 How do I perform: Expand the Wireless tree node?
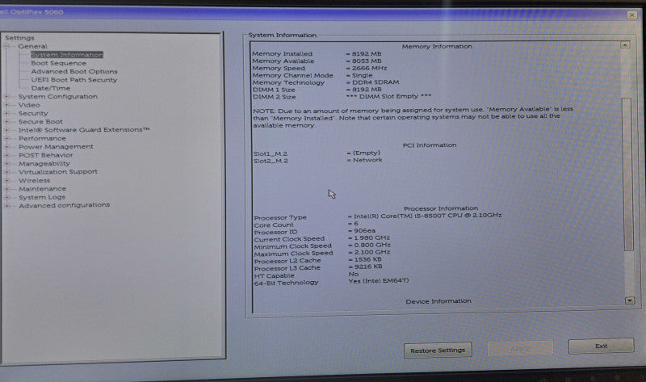(x=6, y=180)
